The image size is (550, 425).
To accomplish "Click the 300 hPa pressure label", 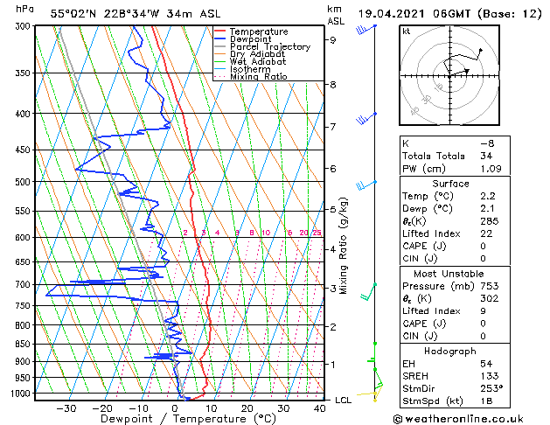I will coord(24,26).
